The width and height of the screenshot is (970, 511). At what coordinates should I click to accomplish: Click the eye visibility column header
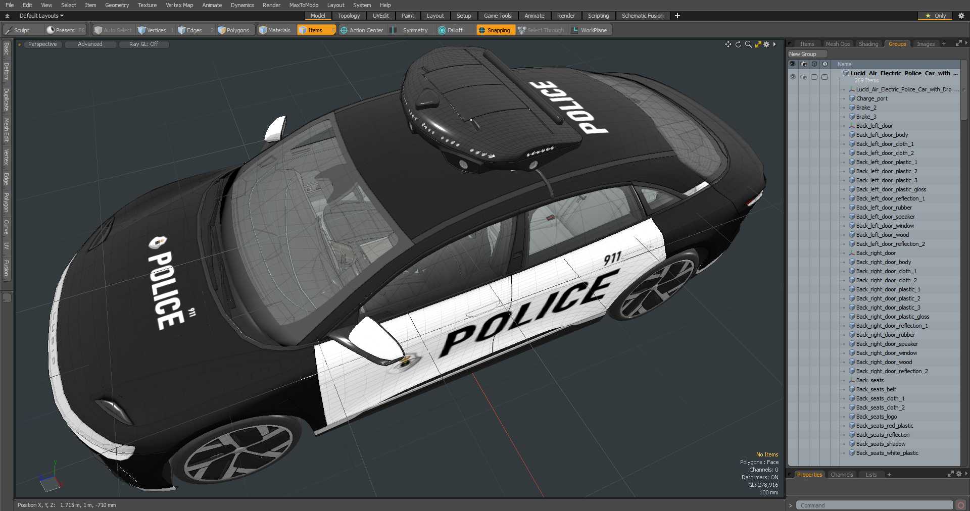793,64
